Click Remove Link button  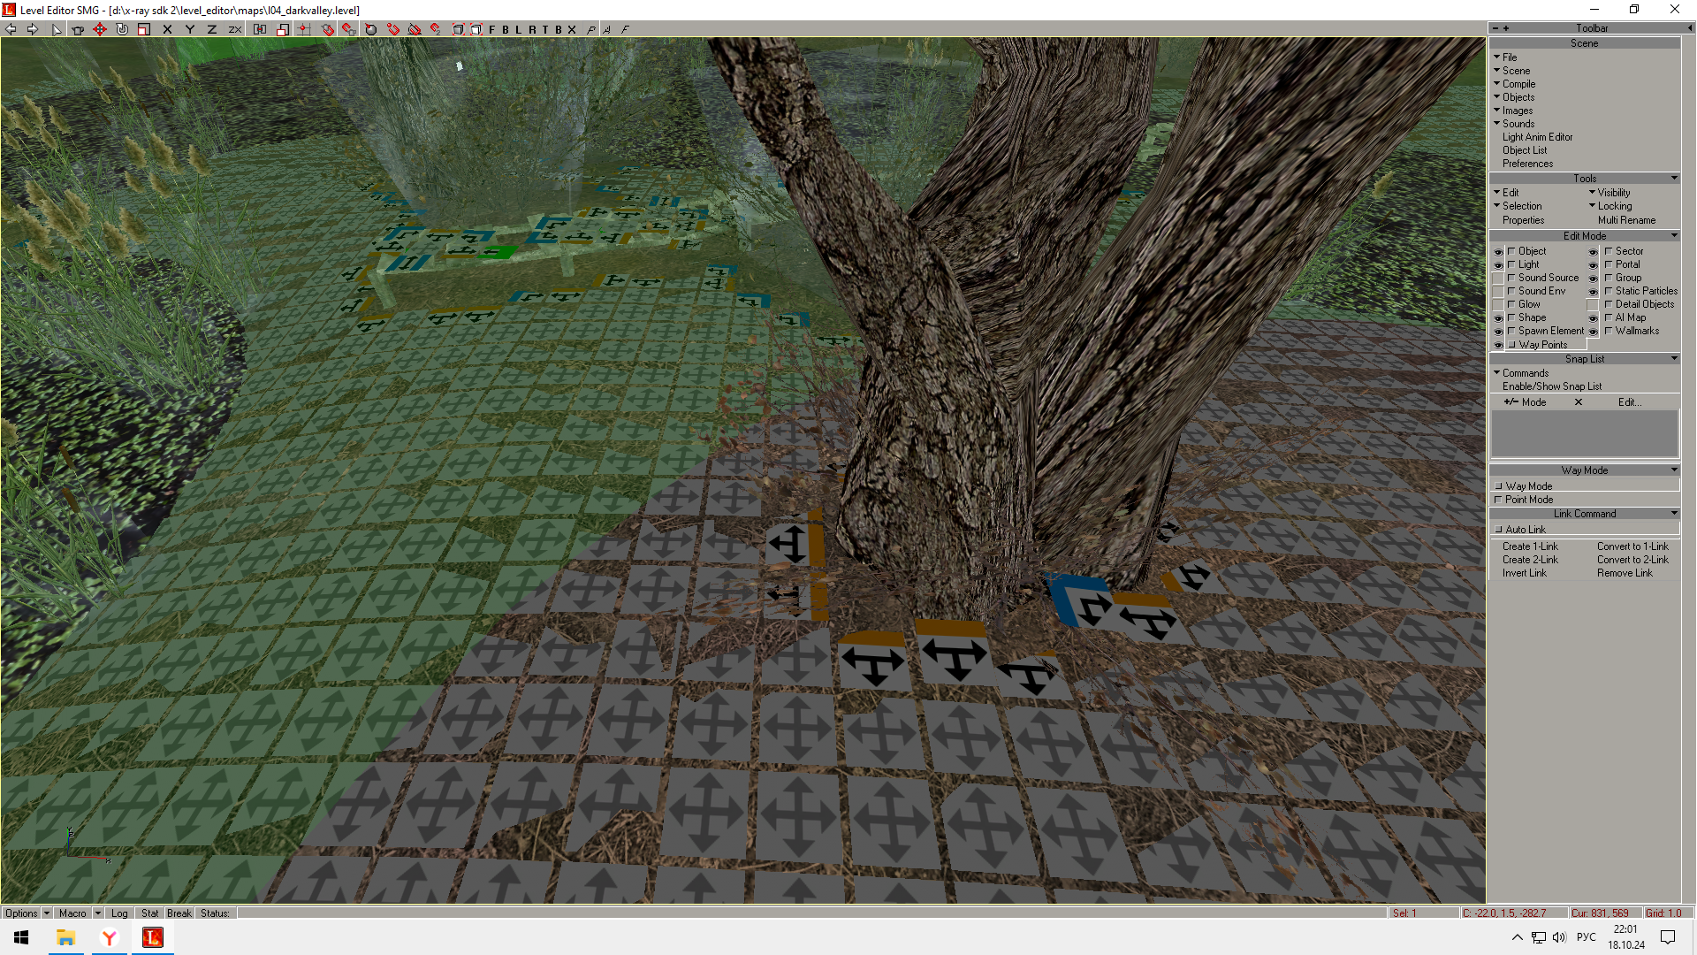tap(1625, 573)
